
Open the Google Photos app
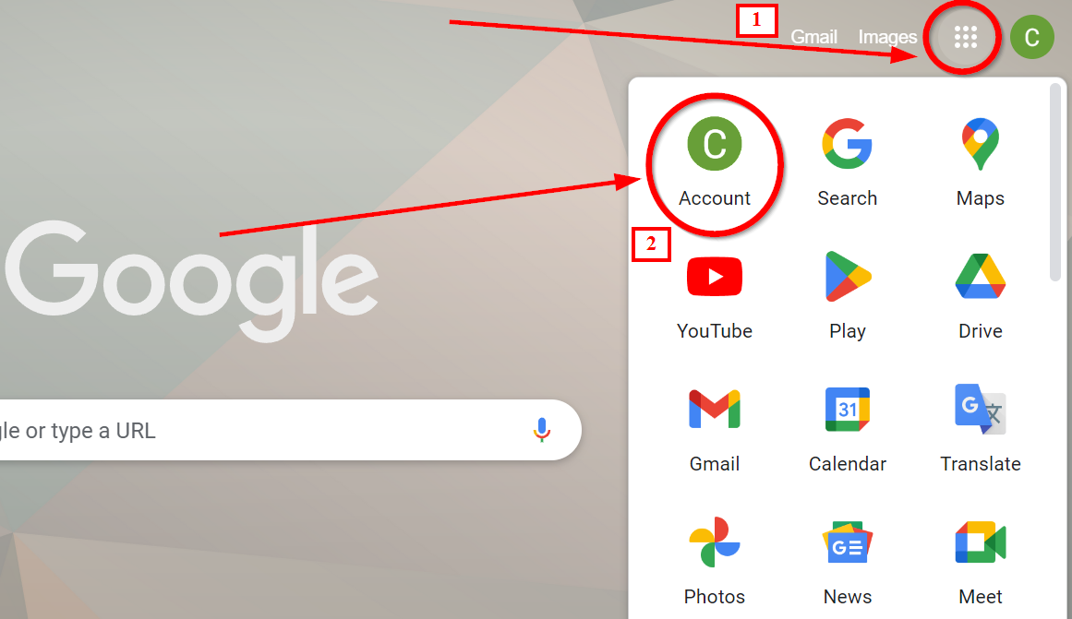tap(715, 562)
